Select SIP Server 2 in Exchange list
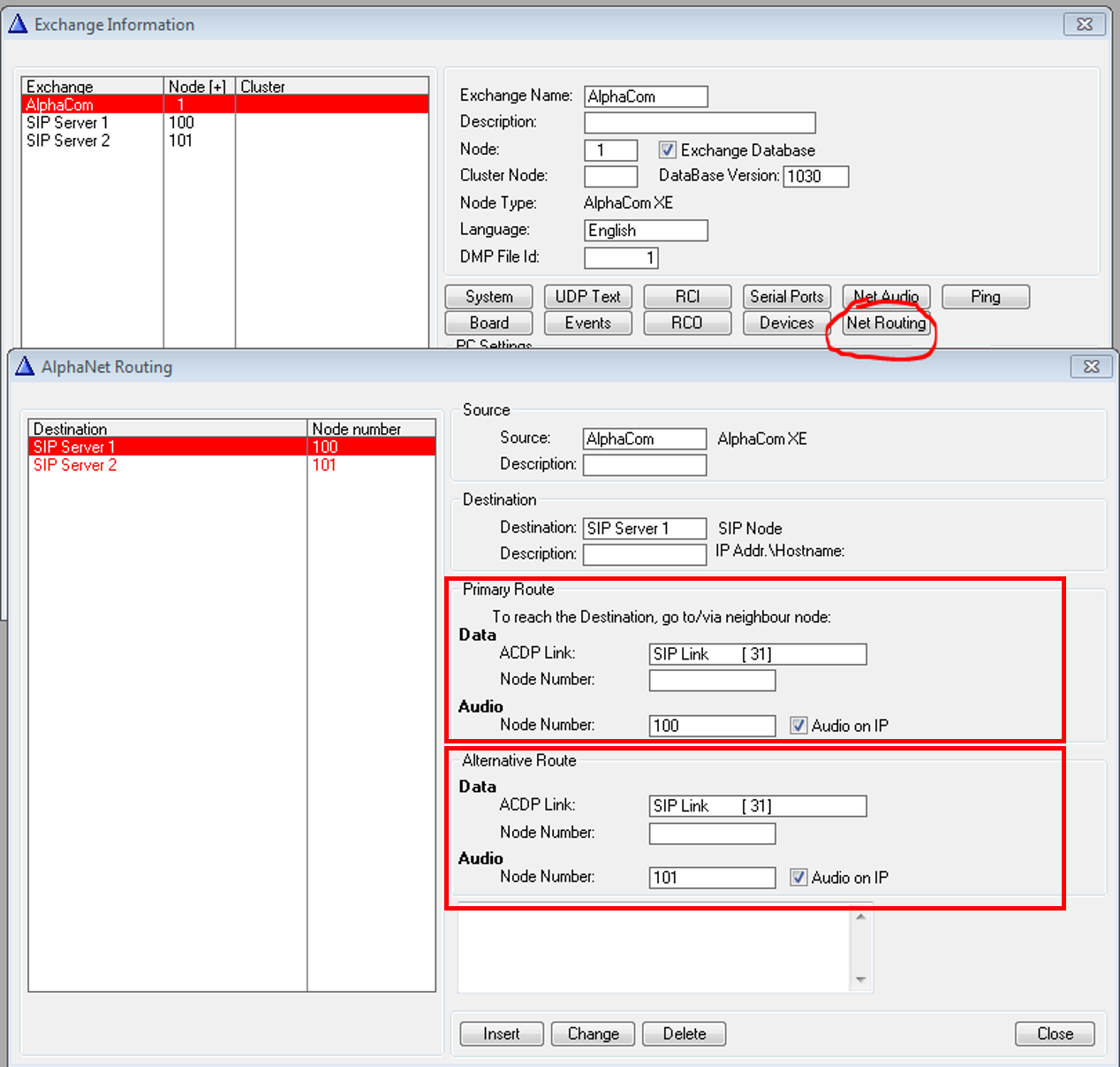Image resolution: width=1120 pixels, height=1067 pixels. click(x=225, y=141)
